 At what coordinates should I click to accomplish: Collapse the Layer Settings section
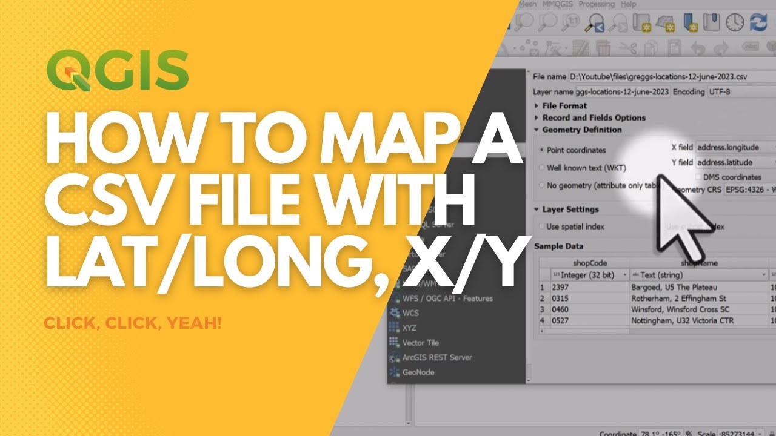566,210
